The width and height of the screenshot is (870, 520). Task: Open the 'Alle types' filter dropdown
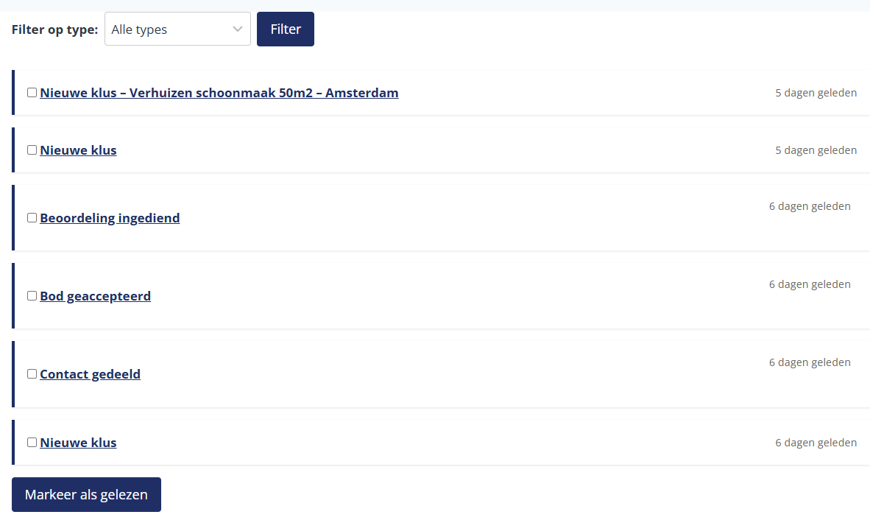(177, 29)
